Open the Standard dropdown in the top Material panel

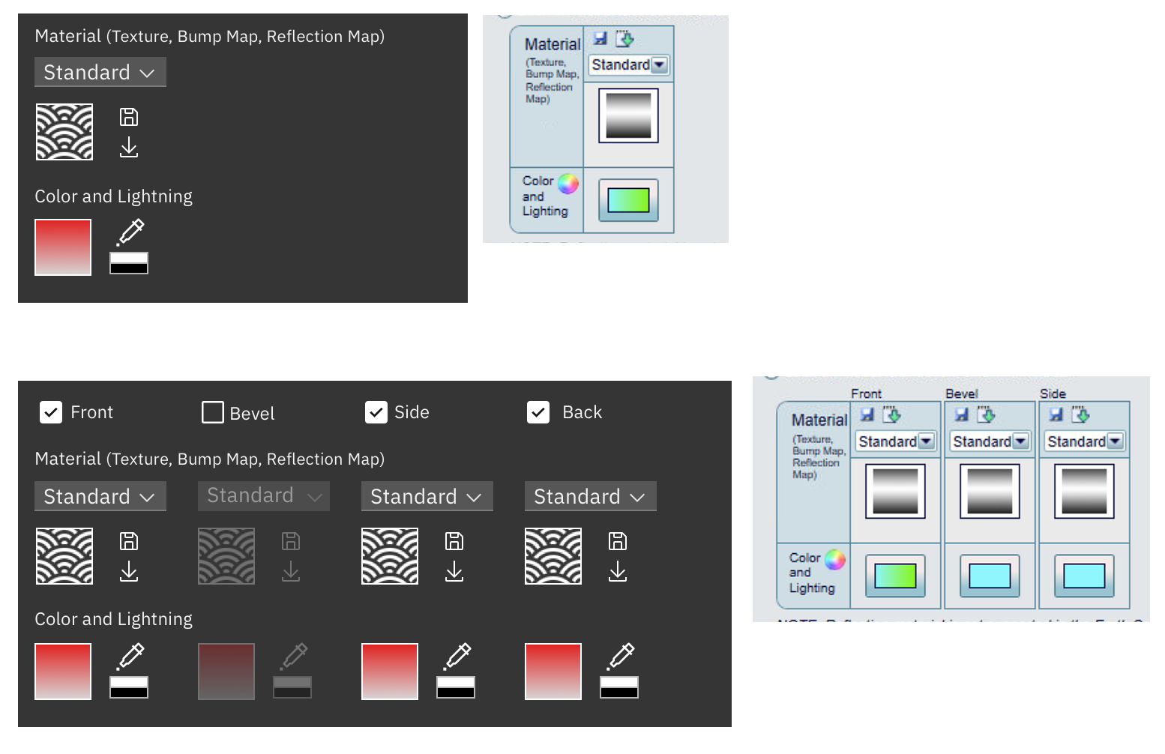(100, 72)
